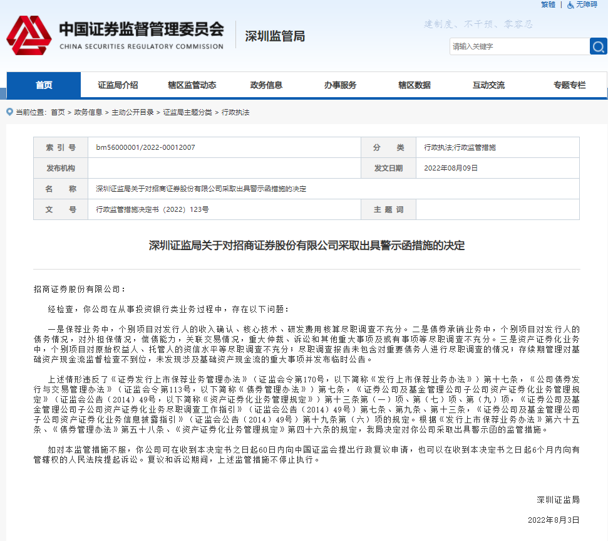The width and height of the screenshot is (608, 541).
Task: Click the search magnifier button
Action: 598,46
